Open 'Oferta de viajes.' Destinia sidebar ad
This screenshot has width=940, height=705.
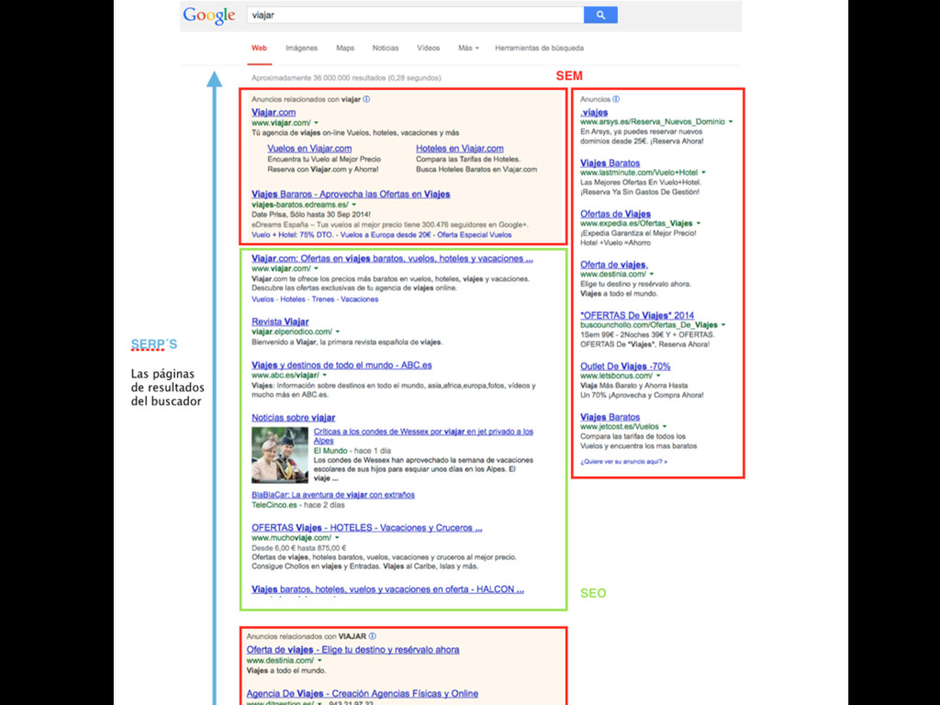point(614,264)
